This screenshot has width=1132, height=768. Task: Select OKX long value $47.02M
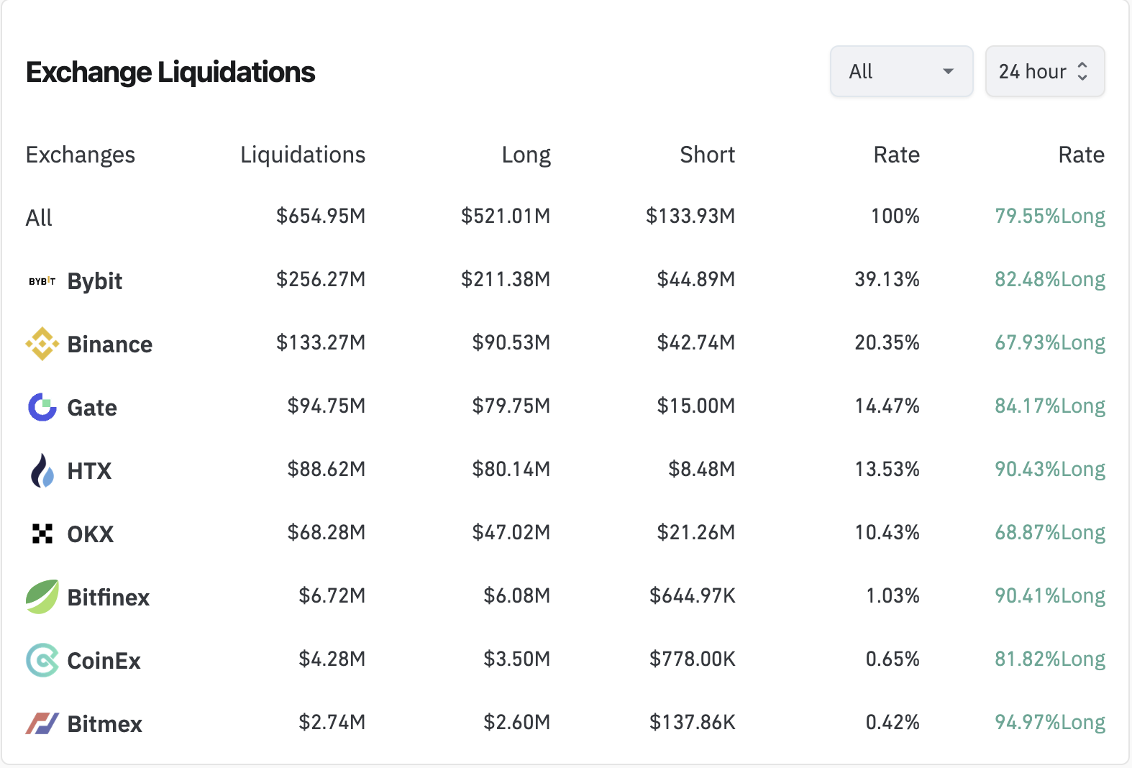pos(511,532)
